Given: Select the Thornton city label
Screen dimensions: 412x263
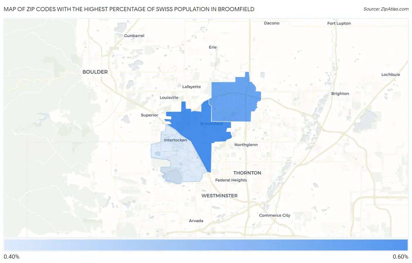Looking at the screenshot, I should coord(247,173).
